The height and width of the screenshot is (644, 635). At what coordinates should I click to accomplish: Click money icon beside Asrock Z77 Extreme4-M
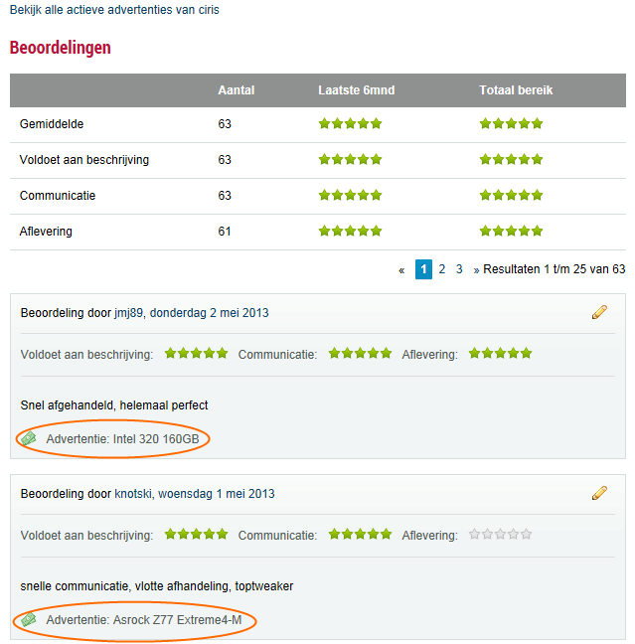point(29,619)
